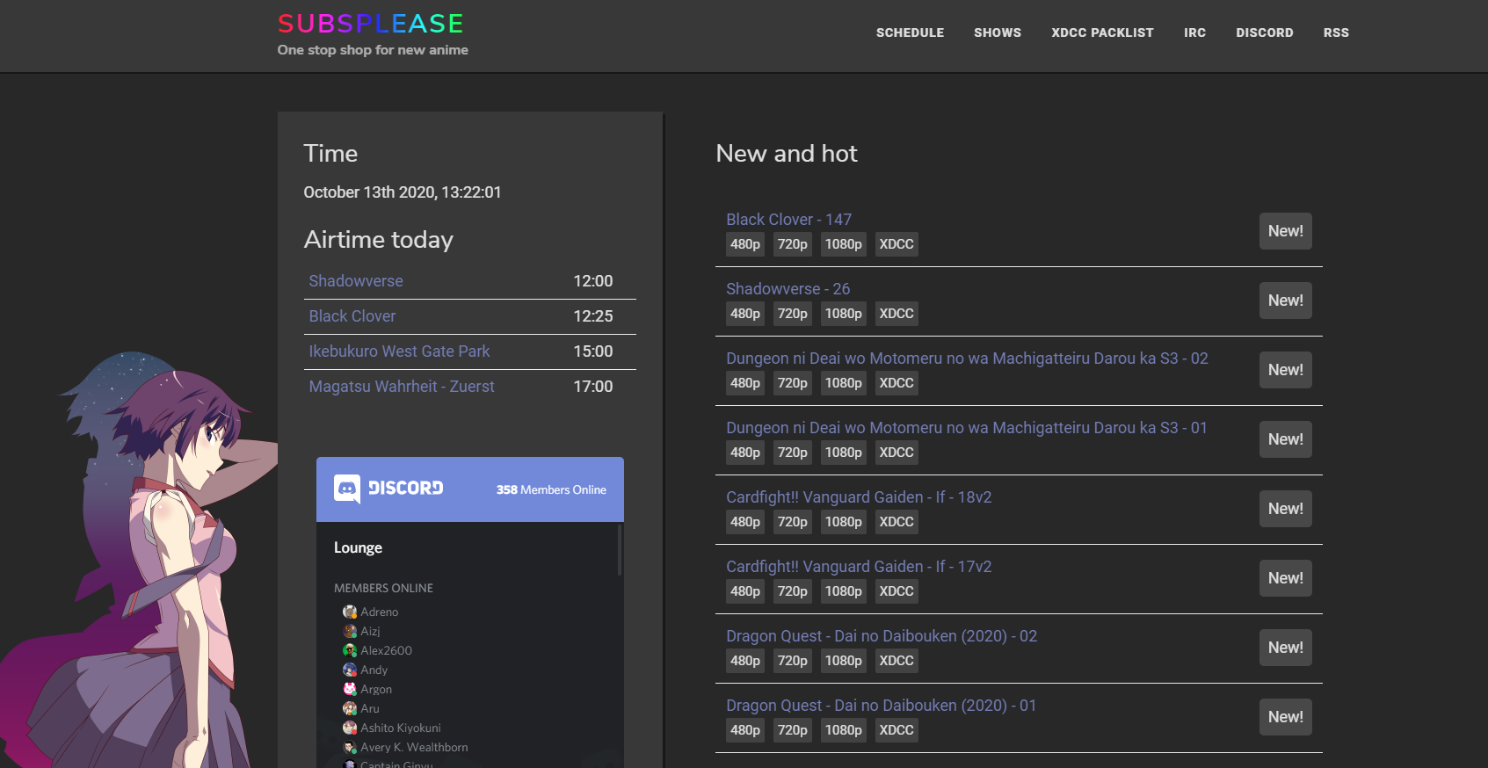
Task: Open the XDCC Packlist page
Action: 1102,33
